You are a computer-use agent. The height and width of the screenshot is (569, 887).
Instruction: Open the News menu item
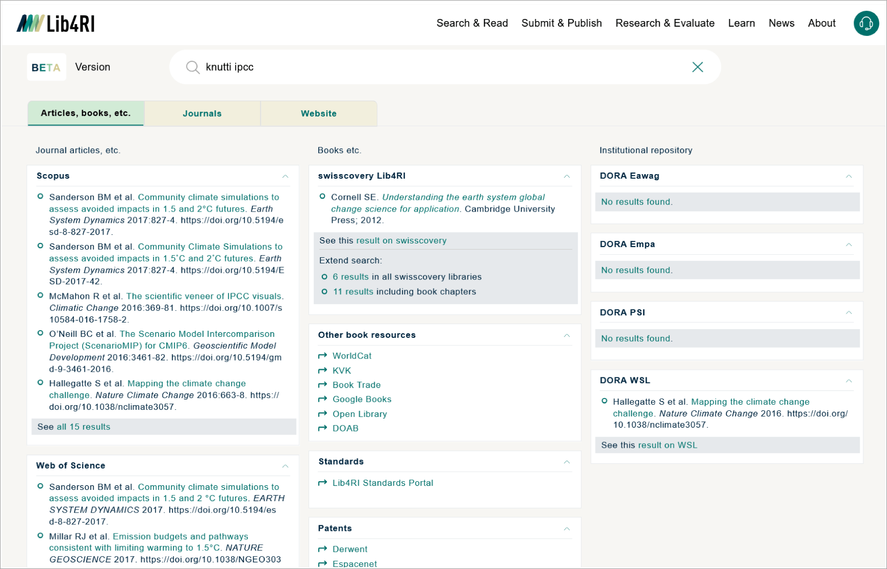coord(781,23)
